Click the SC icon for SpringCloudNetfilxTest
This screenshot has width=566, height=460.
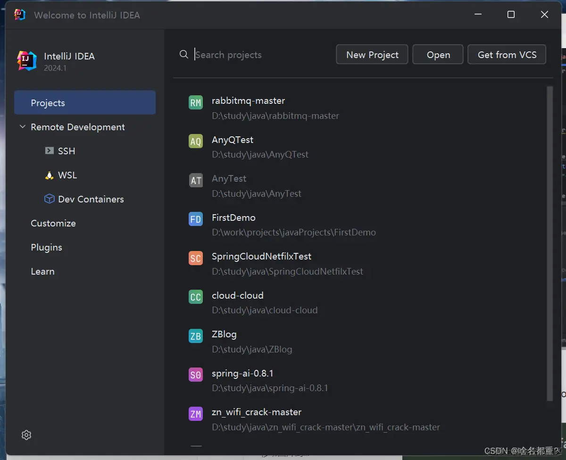[x=196, y=259]
